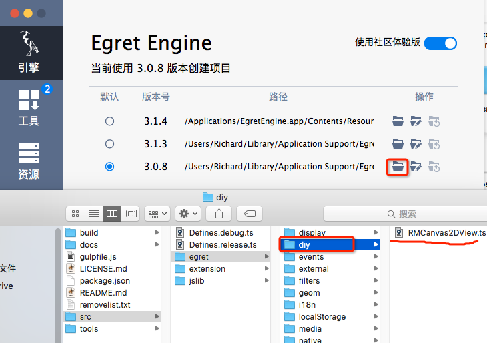Viewport: 487px width, 343px height.
Task: Click reset icon for version 3.1.3
Action: [x=434, y=144]
